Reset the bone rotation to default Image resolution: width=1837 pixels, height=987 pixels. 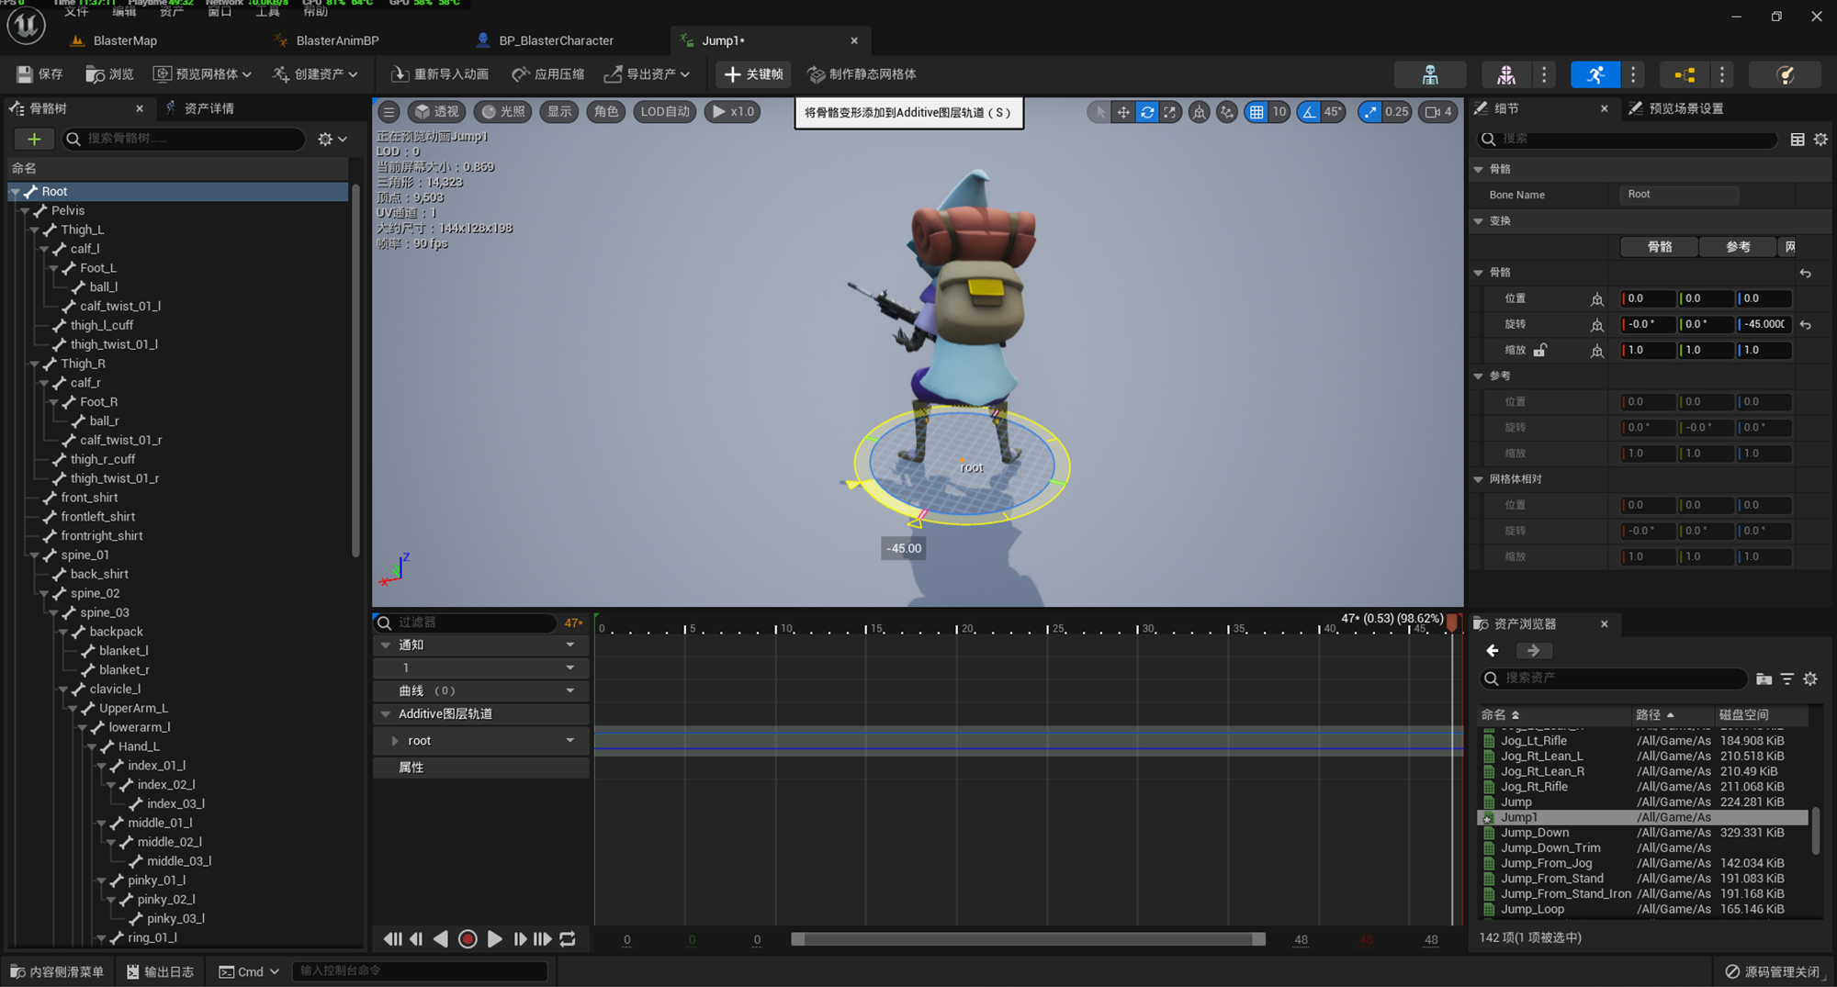coord(1806,325)
